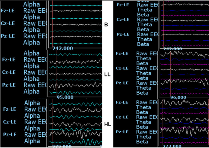
Task: Select the B condition label
Action: [x=106, y=25]
